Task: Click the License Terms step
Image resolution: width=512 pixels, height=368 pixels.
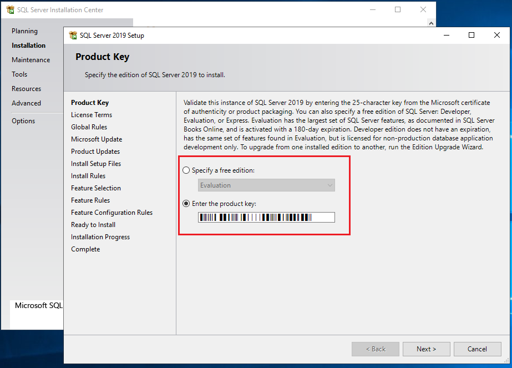Action: [x=92, y=115]
